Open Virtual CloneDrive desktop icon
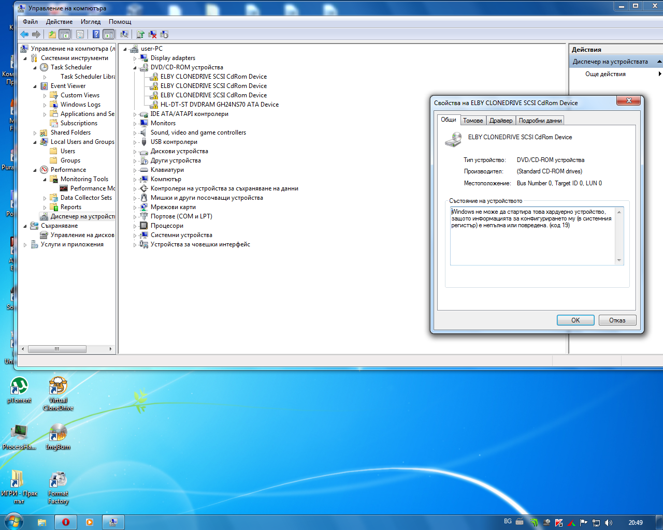Image resolution: width=663 pixels, height=530 pixels. (58, 394)
